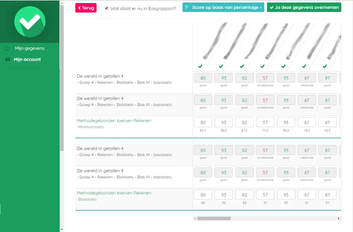Click the Basistoets row score field showing 67

(x=307, y=195)
